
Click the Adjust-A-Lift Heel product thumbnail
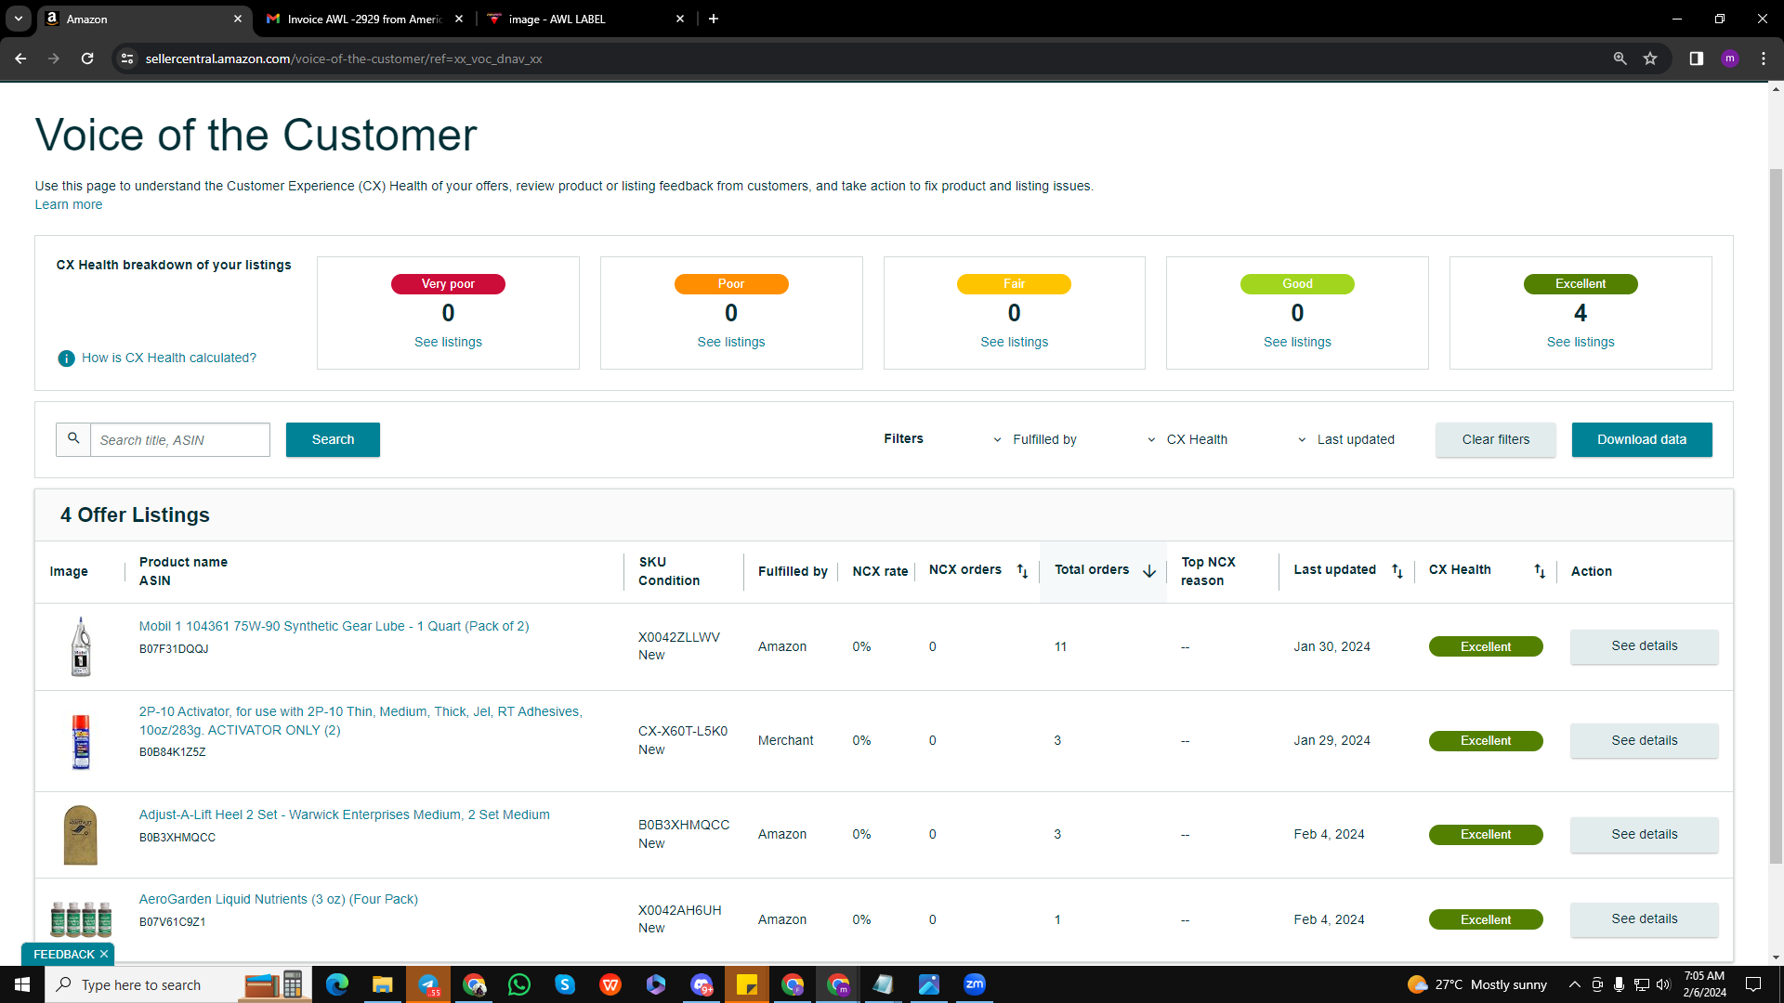coord(81,835)
